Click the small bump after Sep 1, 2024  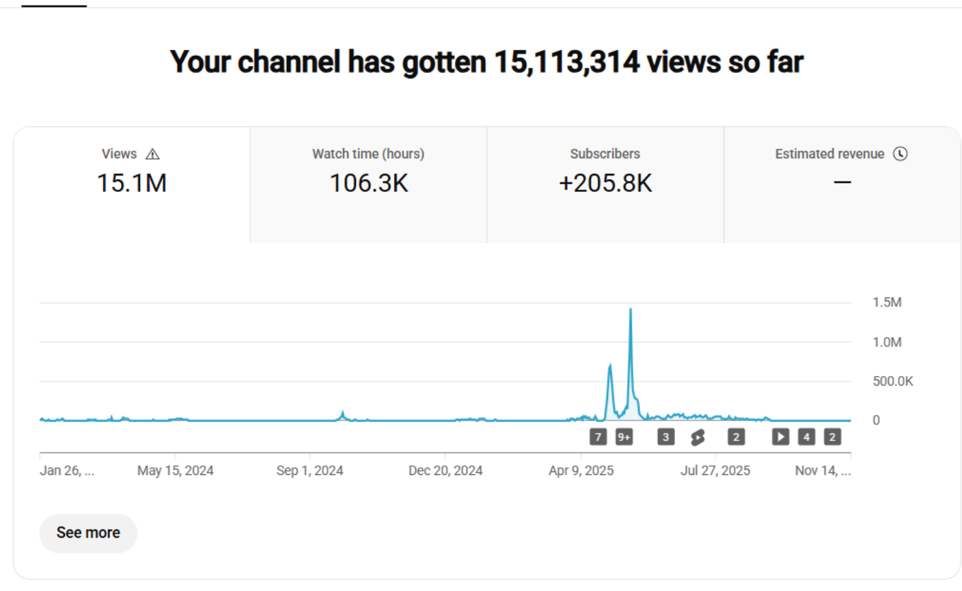343,413
